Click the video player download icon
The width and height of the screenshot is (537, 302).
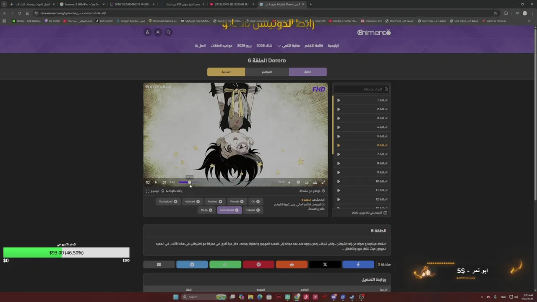click(315, 182)
